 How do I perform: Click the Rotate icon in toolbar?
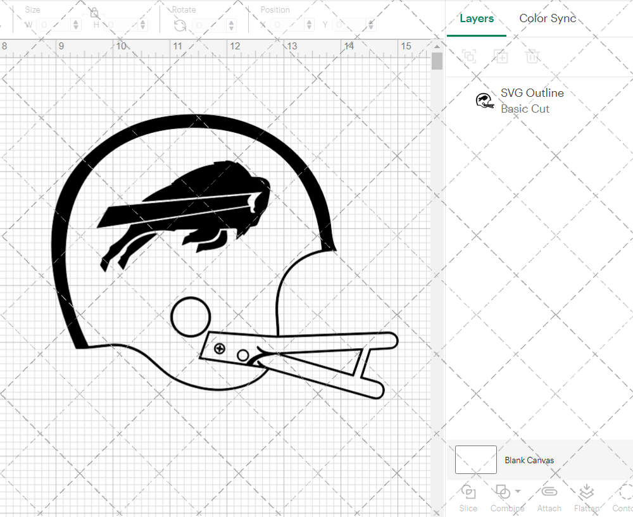tap(180, 25)
